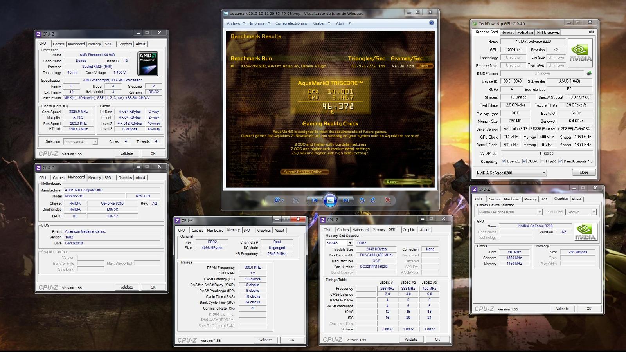
Task: Open help icon in photo viewer
Action: click(432, 23)
